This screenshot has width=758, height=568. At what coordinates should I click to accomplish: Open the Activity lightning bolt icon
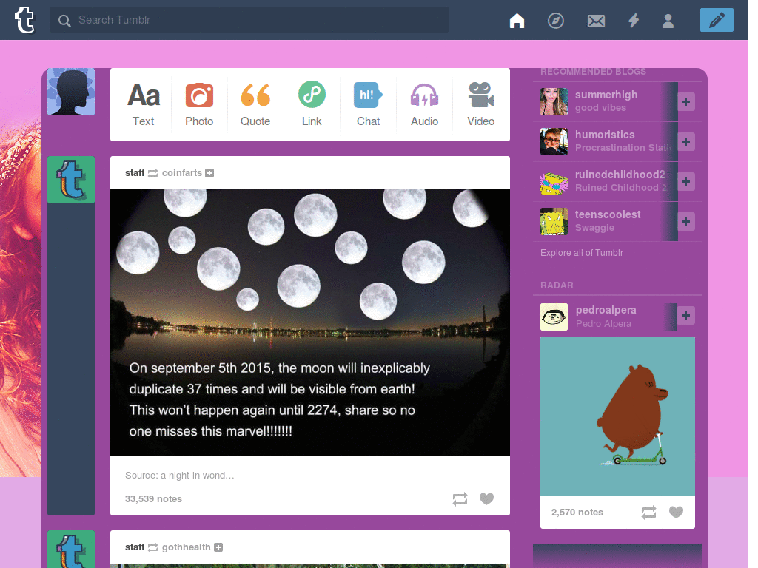coord(634,21)
